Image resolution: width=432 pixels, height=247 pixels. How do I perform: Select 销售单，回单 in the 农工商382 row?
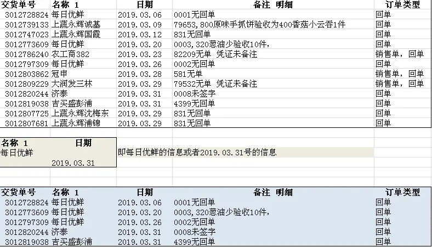400,54
